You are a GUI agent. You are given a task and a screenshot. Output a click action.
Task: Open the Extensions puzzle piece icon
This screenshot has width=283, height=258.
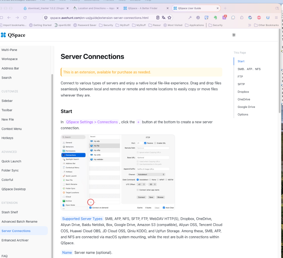click(x=242, y=17)
